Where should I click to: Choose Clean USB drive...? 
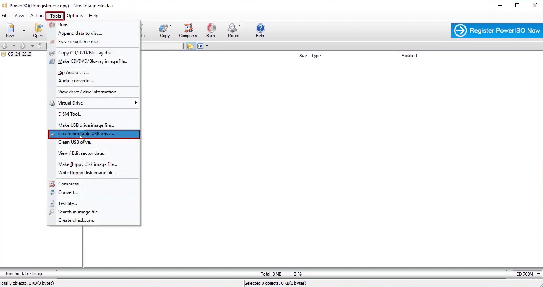pos(94,142)
